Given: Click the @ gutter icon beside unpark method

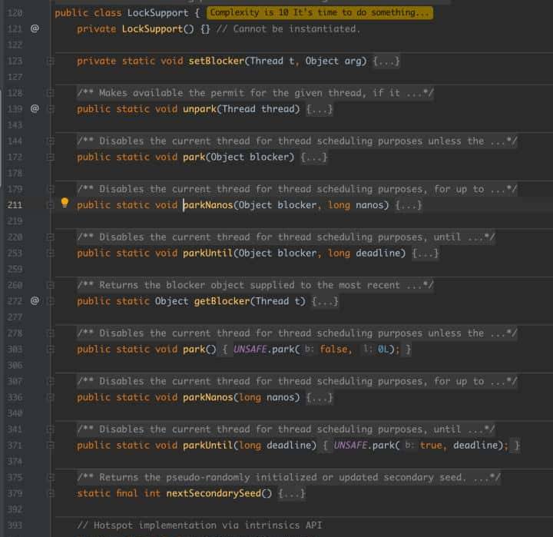Looking at the screenshot, I should coord(34,108).
